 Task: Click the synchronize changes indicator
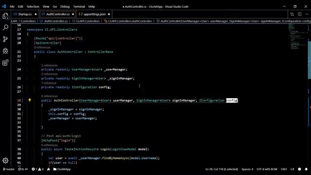(23, 169)
